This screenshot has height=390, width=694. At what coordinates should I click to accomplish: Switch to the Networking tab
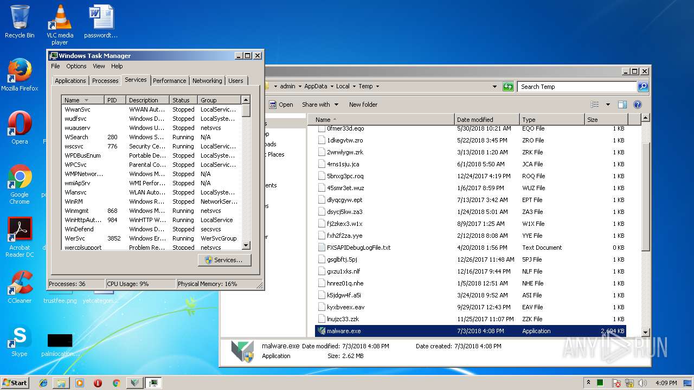pos(207,81)
